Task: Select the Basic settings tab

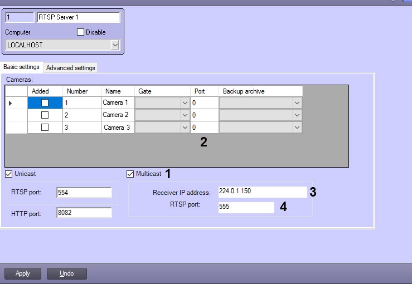Action: point(21,67)
